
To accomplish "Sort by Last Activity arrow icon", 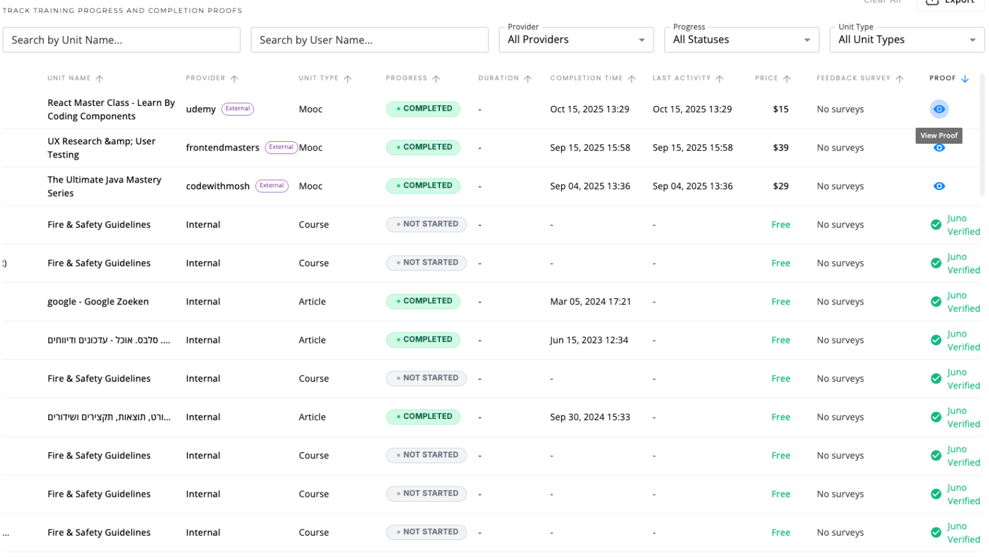I will [719, 79].
